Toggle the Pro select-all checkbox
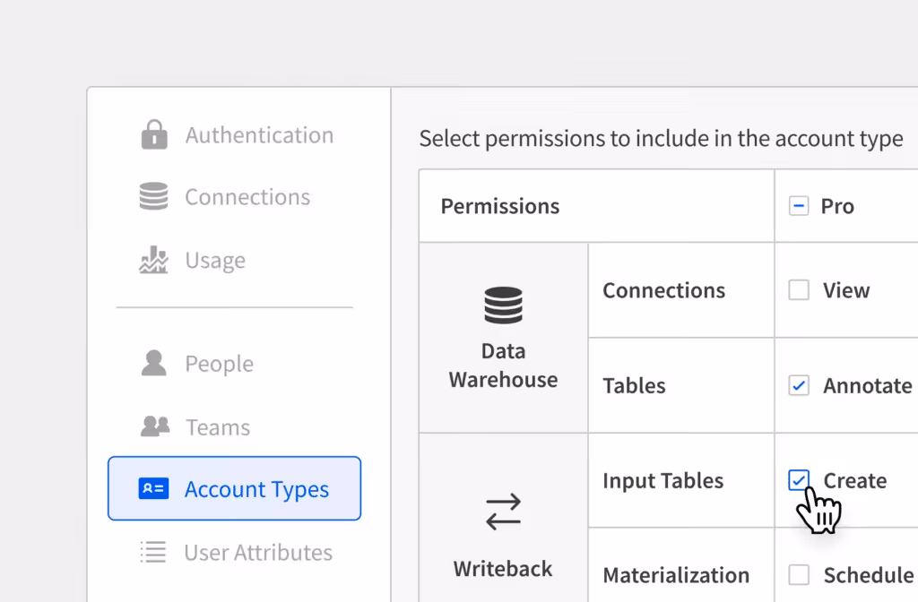Viewport: 918px width, 602px height. tap(799, 206)
